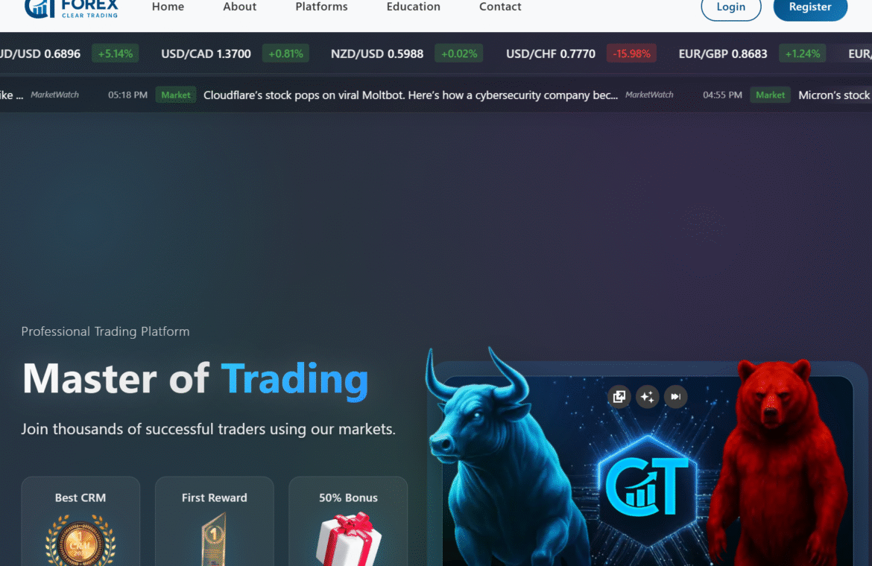The image size is (872, 566).
Task: Click the 50% Bonus gift box icon
Action: [x=349, y=539]
